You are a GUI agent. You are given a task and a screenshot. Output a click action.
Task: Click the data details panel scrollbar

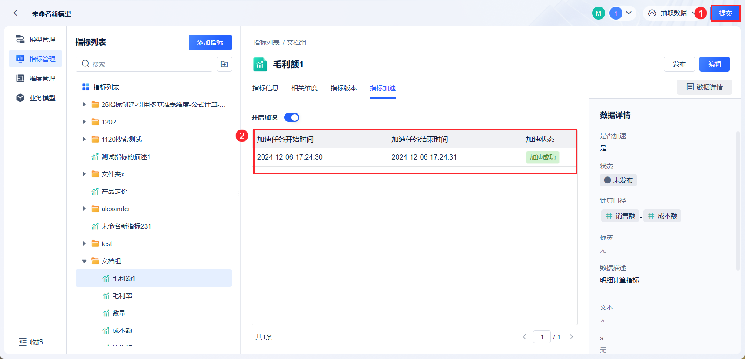(738, 201)
